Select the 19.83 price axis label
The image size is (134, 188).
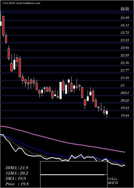[125, 108]
